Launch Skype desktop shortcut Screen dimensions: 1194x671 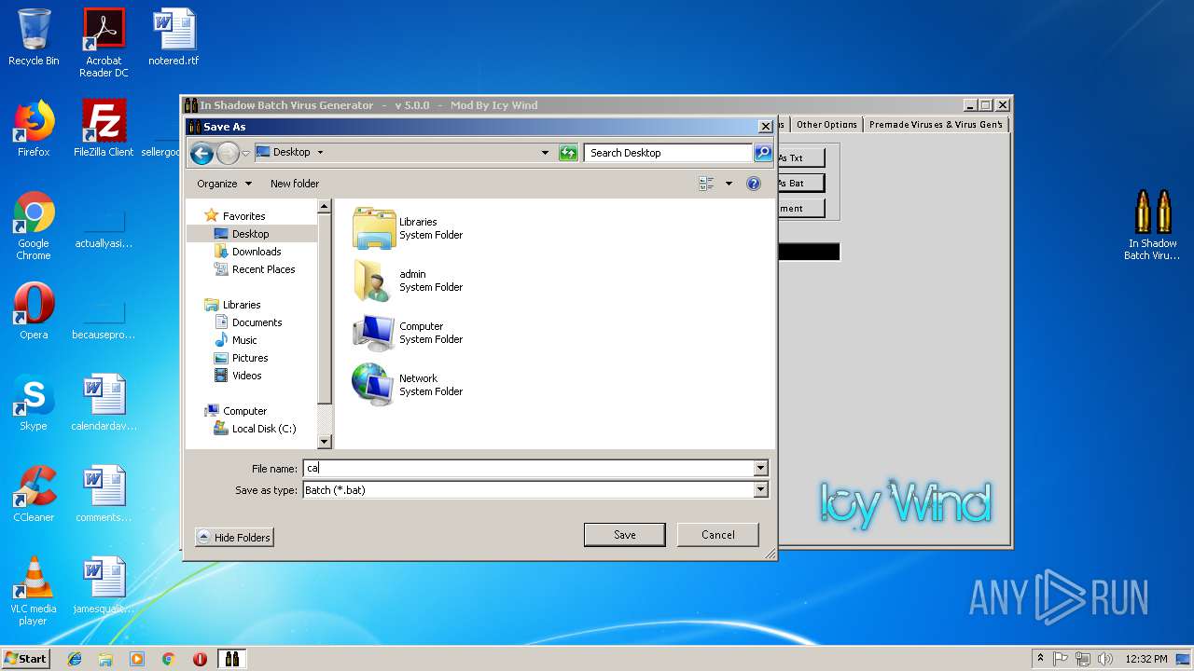click(x=34, y=403)
